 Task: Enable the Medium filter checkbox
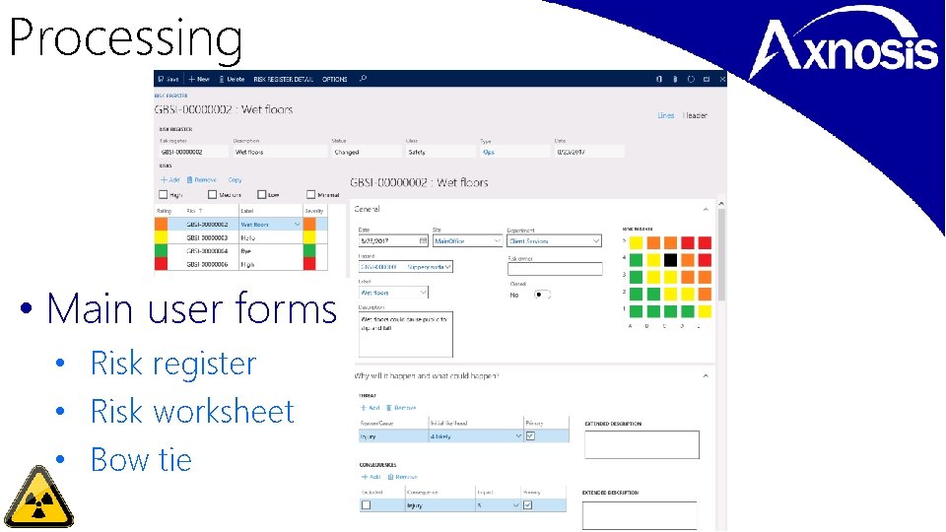coord(212,194)
